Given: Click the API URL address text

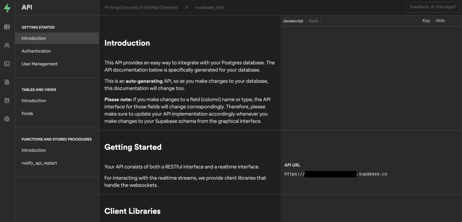Looking at the screenshot, I should coord(336,174).
